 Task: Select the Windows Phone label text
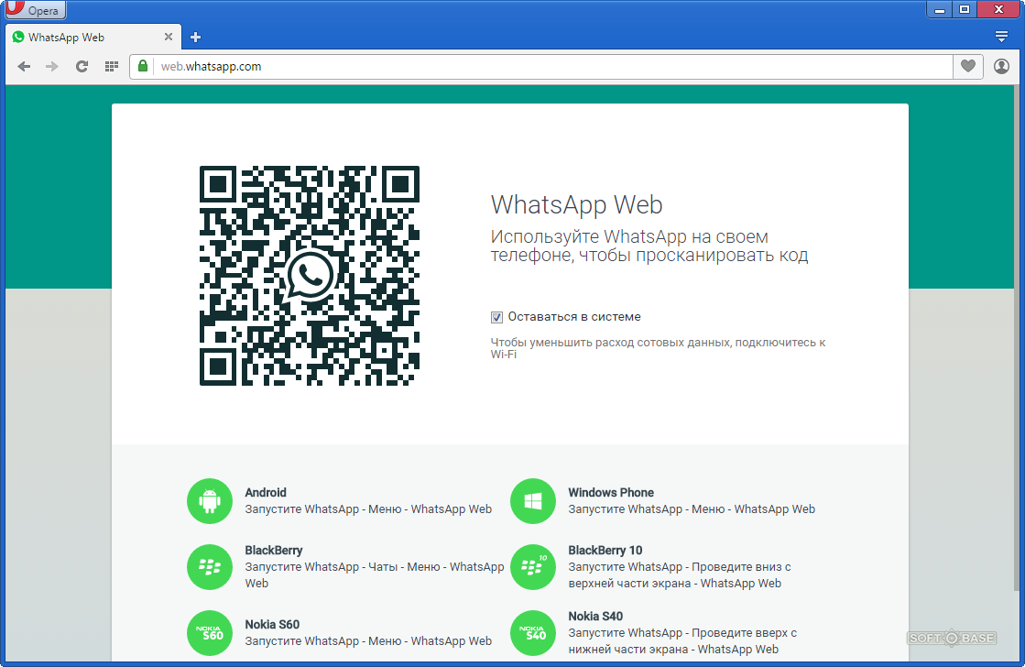[x=611, y=492]
